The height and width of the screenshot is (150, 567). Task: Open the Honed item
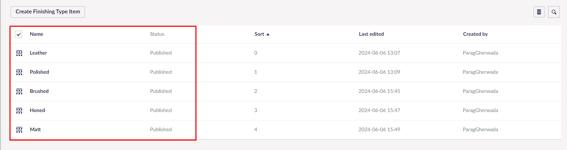[37, 110]
